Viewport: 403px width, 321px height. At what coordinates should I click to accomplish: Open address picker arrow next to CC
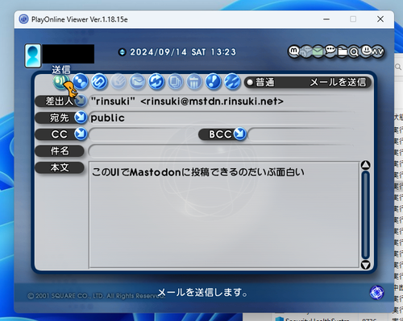[81, 134]
